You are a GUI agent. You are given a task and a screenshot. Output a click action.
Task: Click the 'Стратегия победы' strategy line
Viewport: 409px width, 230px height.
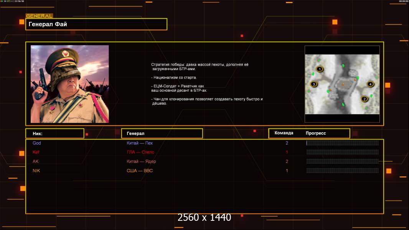tap(200, 66)
